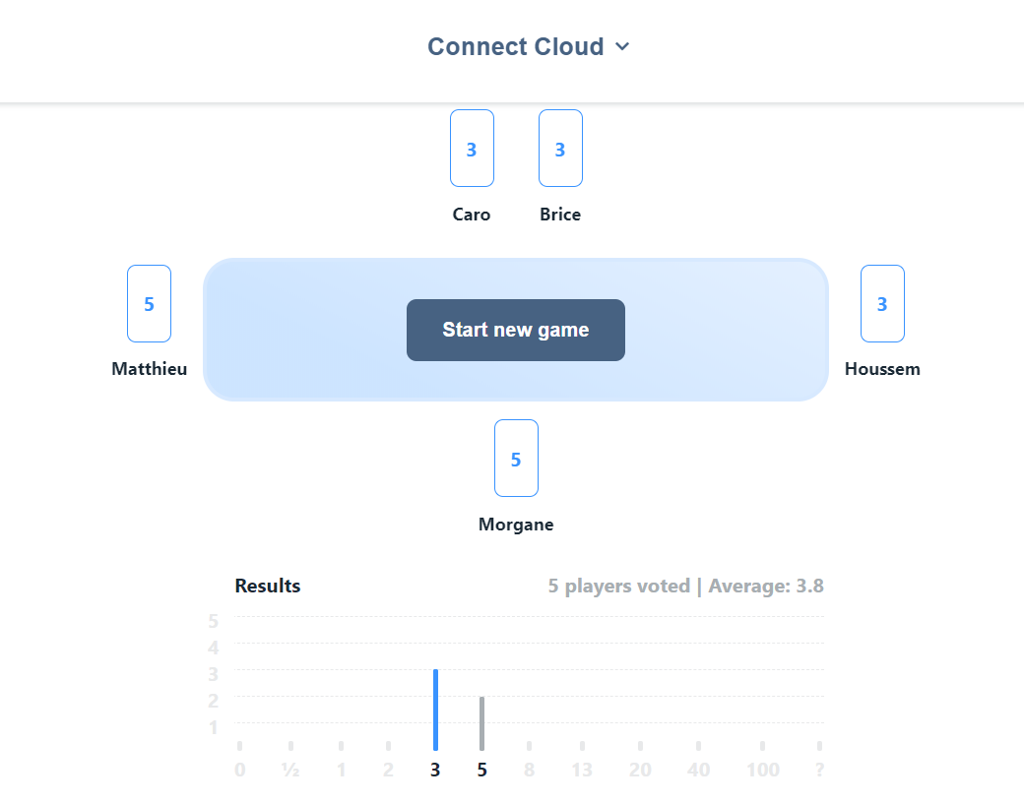The image size is (1024, 804).
Task: Click the Caro player name
Action: click(x=472, y=215)
